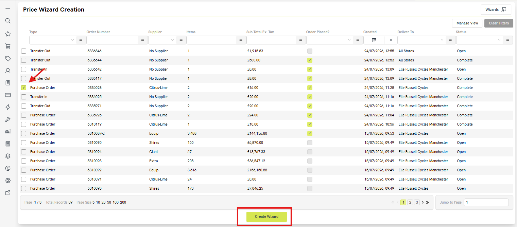Click equals operator beside Deliver To filter

(450, 40)
